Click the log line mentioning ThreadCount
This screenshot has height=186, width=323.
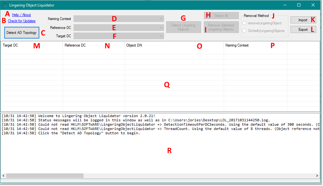point(161,129)
